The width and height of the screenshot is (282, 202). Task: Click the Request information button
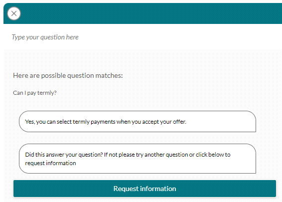click(x=144, y=189)
